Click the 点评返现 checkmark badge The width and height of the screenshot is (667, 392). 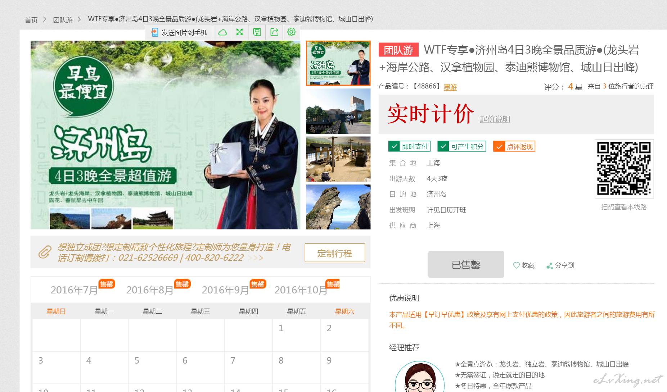(x=514, y=146)
